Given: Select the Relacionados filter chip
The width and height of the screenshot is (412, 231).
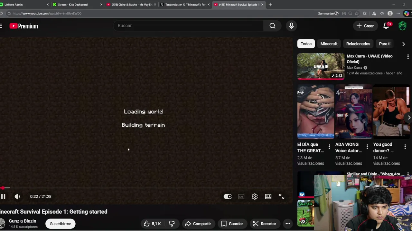Looking at the screenshot, I should tap(358, 44).
